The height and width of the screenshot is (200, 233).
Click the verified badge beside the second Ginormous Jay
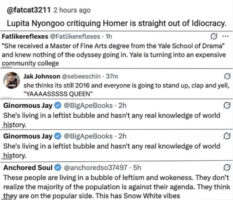58,136
